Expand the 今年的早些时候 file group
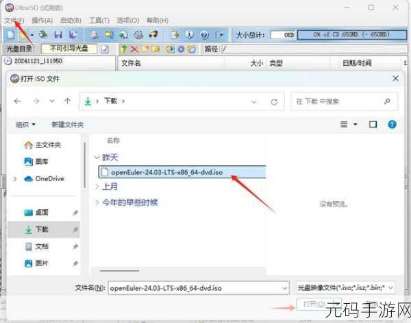Viewport: 411px width, 323px height. (x=97, y=202)
